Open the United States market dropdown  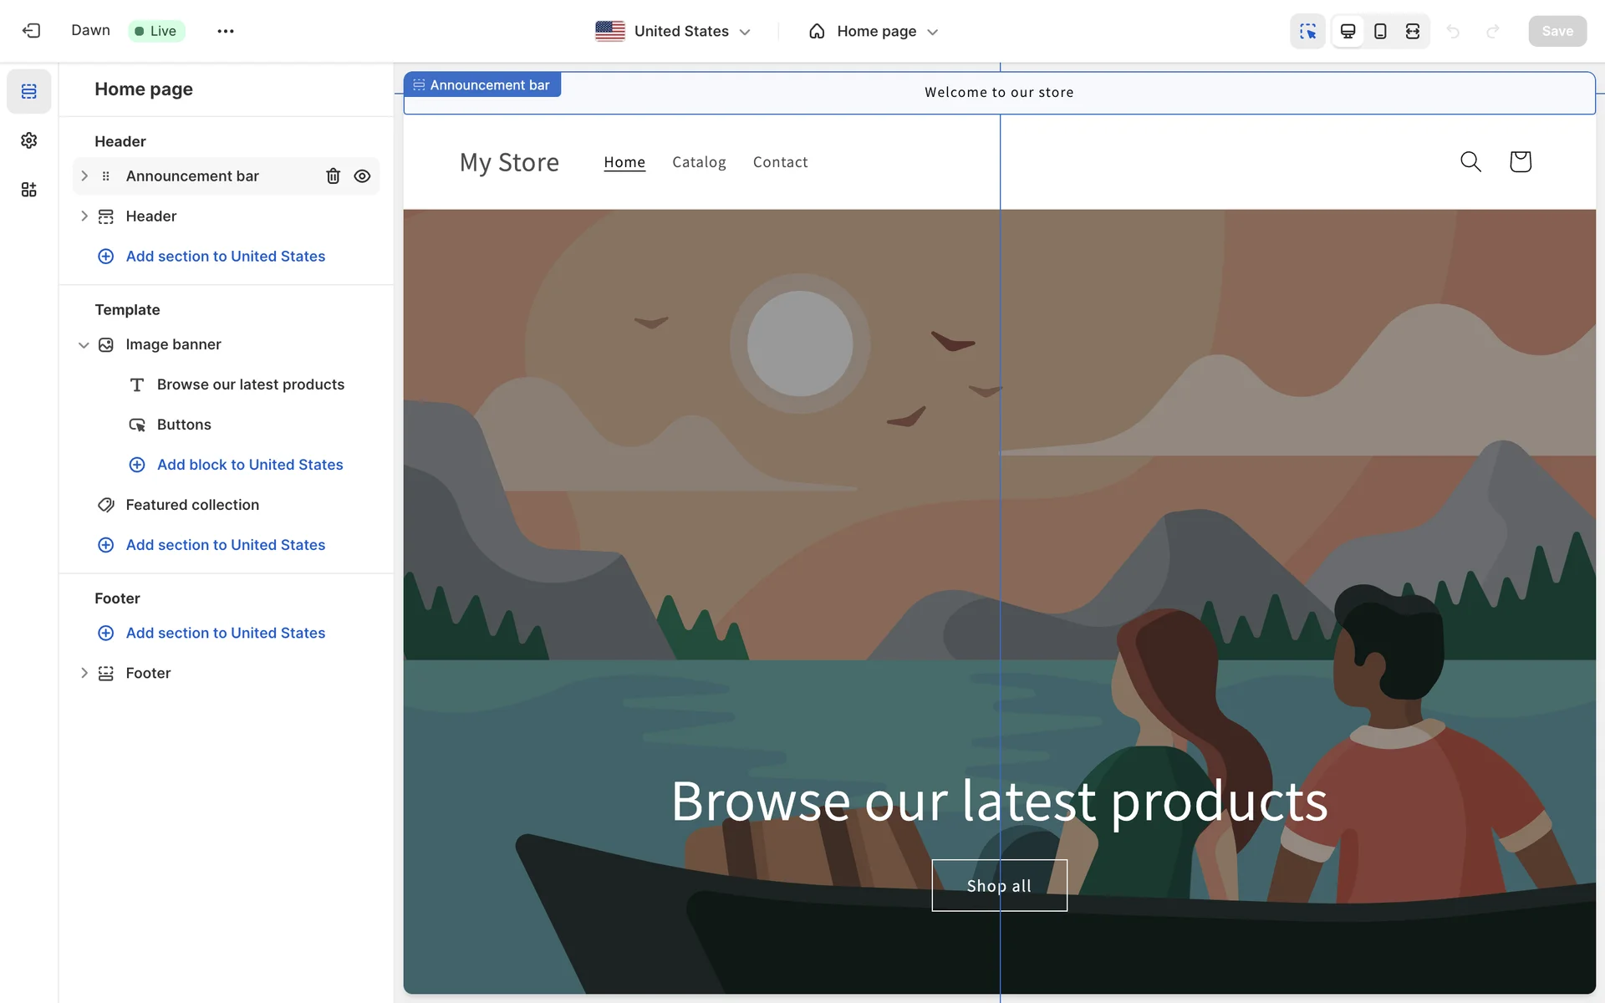coord(673,31)
